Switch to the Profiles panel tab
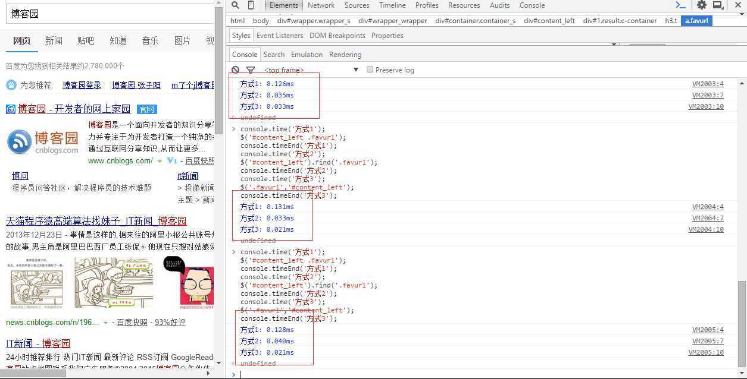This screenshot has width=747, height=379. (427, 5)
